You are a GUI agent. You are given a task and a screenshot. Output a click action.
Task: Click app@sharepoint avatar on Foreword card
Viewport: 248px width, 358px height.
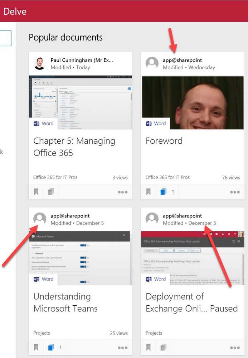[152, 63]
